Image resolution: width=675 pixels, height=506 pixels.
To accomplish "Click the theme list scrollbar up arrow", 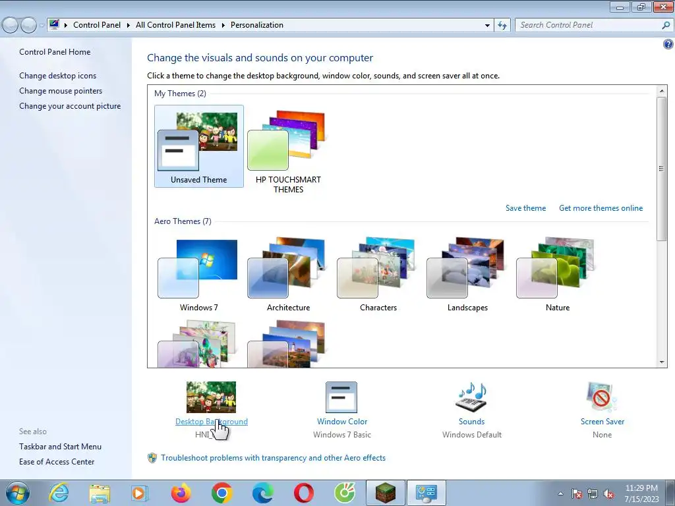I will point(662,90).
